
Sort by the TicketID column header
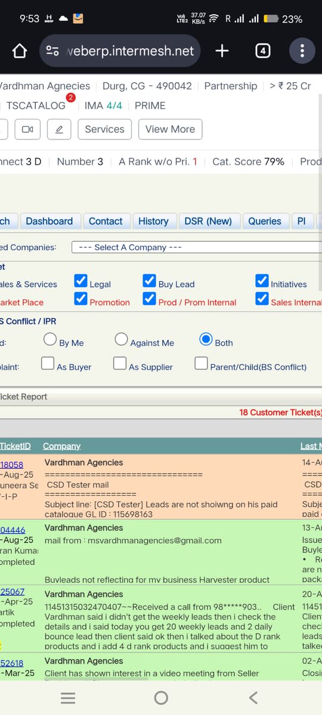pos(16,446)
